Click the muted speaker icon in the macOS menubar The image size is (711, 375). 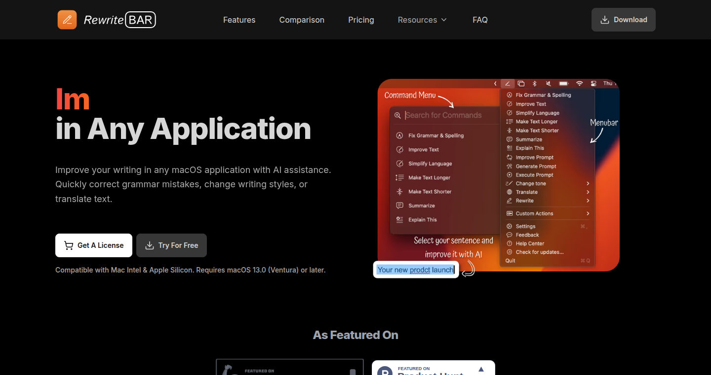[549, 84]
